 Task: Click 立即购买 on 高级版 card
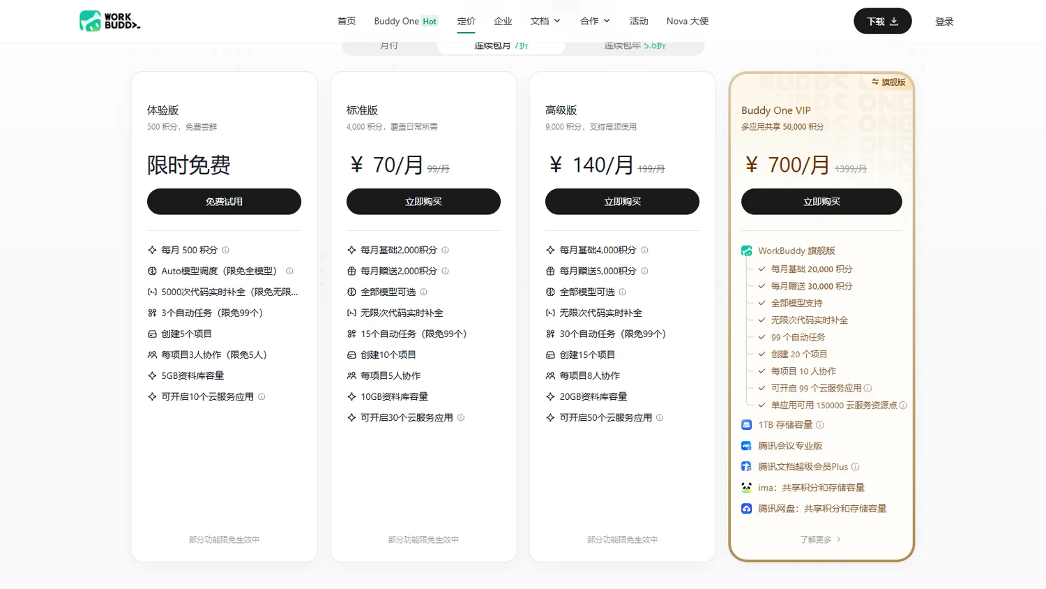[x=622, y=202]
